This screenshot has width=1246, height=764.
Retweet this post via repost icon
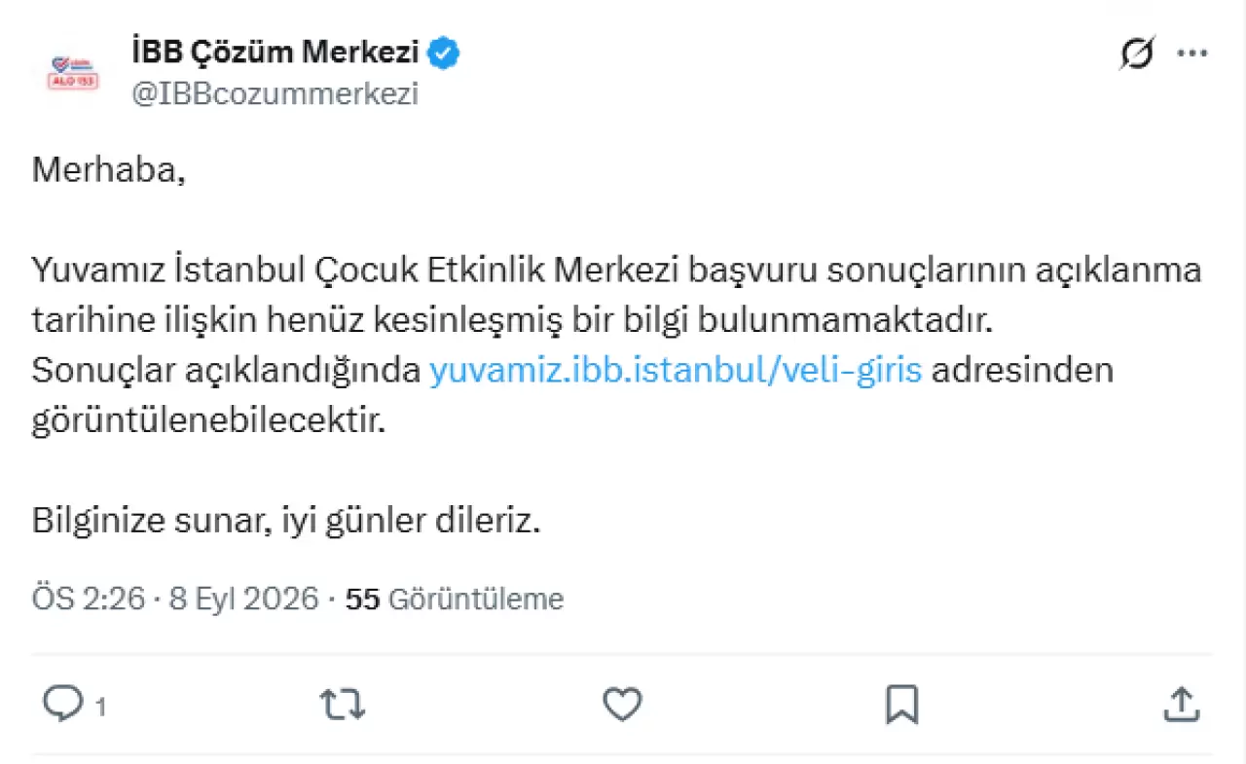coord(343,705)
